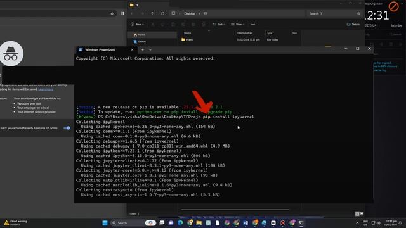Select TF in File Explorer breadcrumb

point(206,13)
